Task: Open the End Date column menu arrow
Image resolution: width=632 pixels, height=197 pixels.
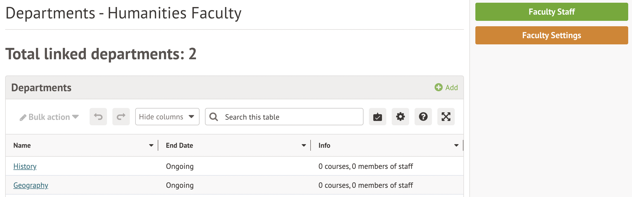Action: [304, 146]
